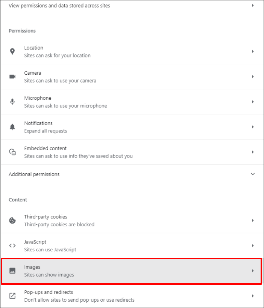Click Embedded content row arrow
Screen dimensions: 264x308
(x=253, y=152)
